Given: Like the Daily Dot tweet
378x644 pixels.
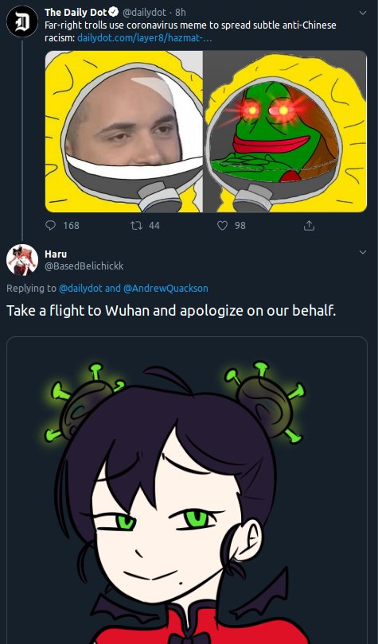Looking at the screenshot, I should pyautogui.click(x=222, y=226).
